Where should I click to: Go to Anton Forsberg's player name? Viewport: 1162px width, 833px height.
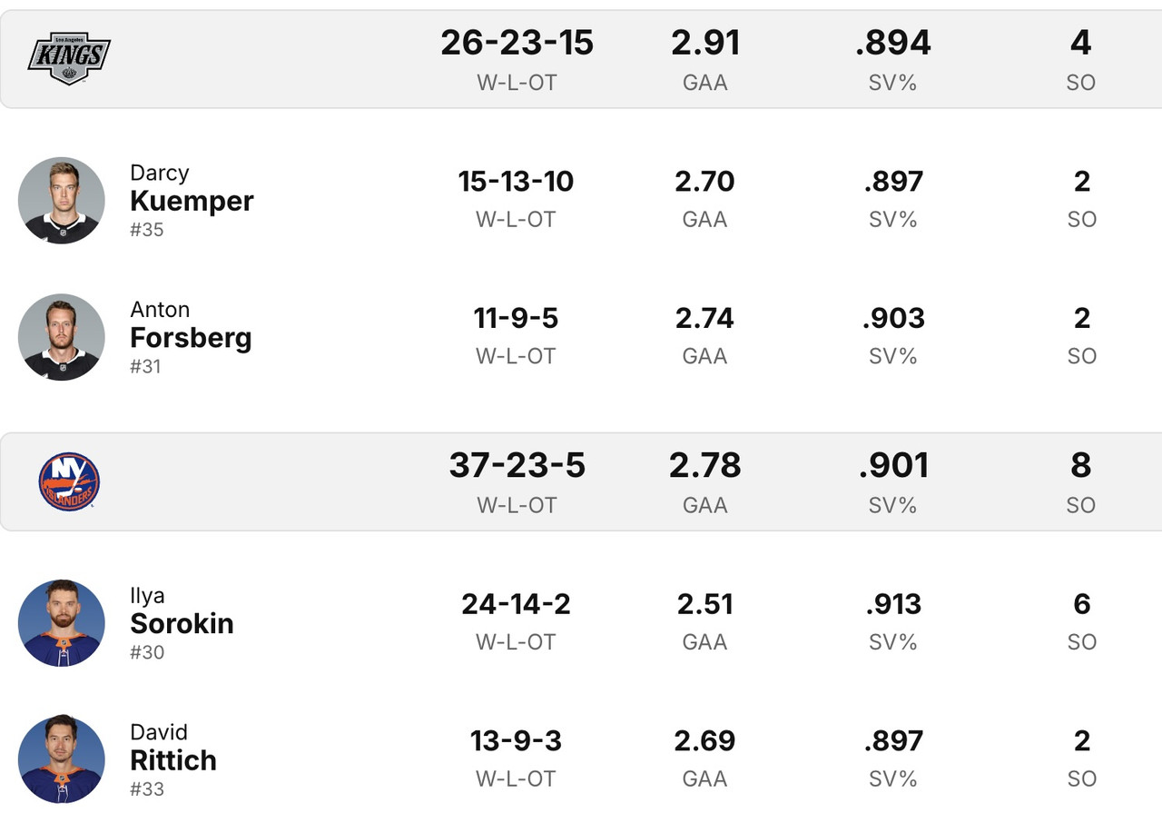click(x=191, y=337)
